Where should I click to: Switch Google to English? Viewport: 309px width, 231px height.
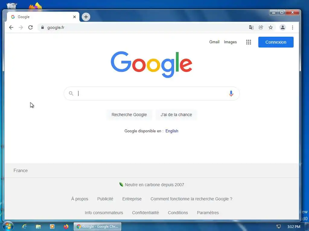pos(172,131)
